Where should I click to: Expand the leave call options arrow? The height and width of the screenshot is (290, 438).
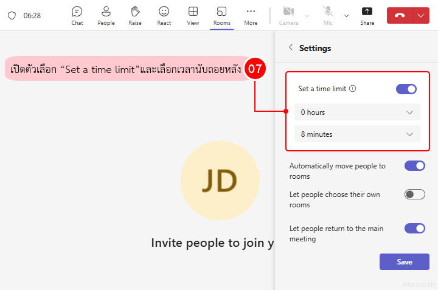(421, 15)
